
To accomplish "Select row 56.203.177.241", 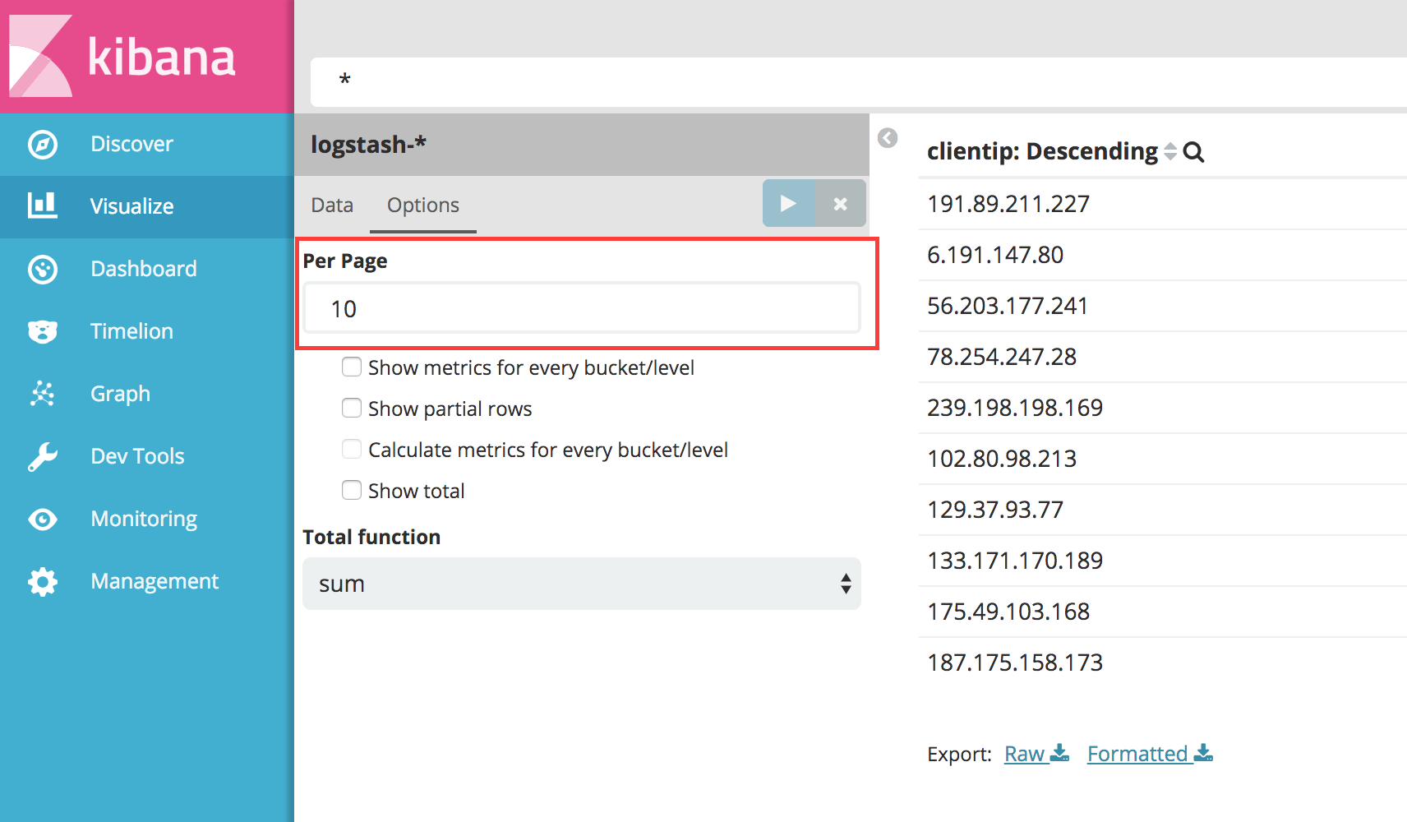I will (1163, 306).
